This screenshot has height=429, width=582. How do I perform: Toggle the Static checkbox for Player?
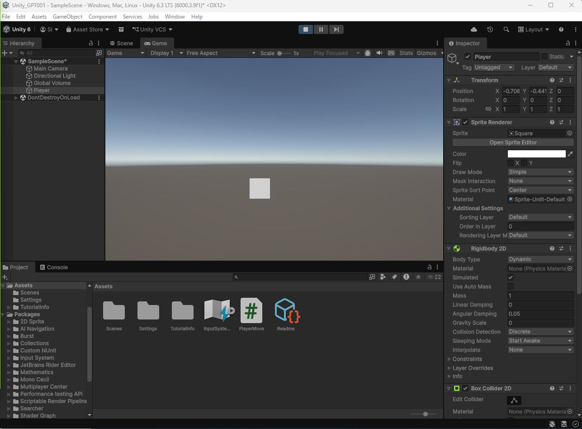(x=544, y=57)
